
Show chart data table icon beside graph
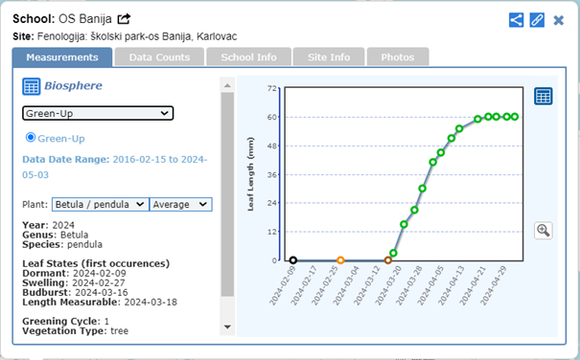click(x=543, y=96)
